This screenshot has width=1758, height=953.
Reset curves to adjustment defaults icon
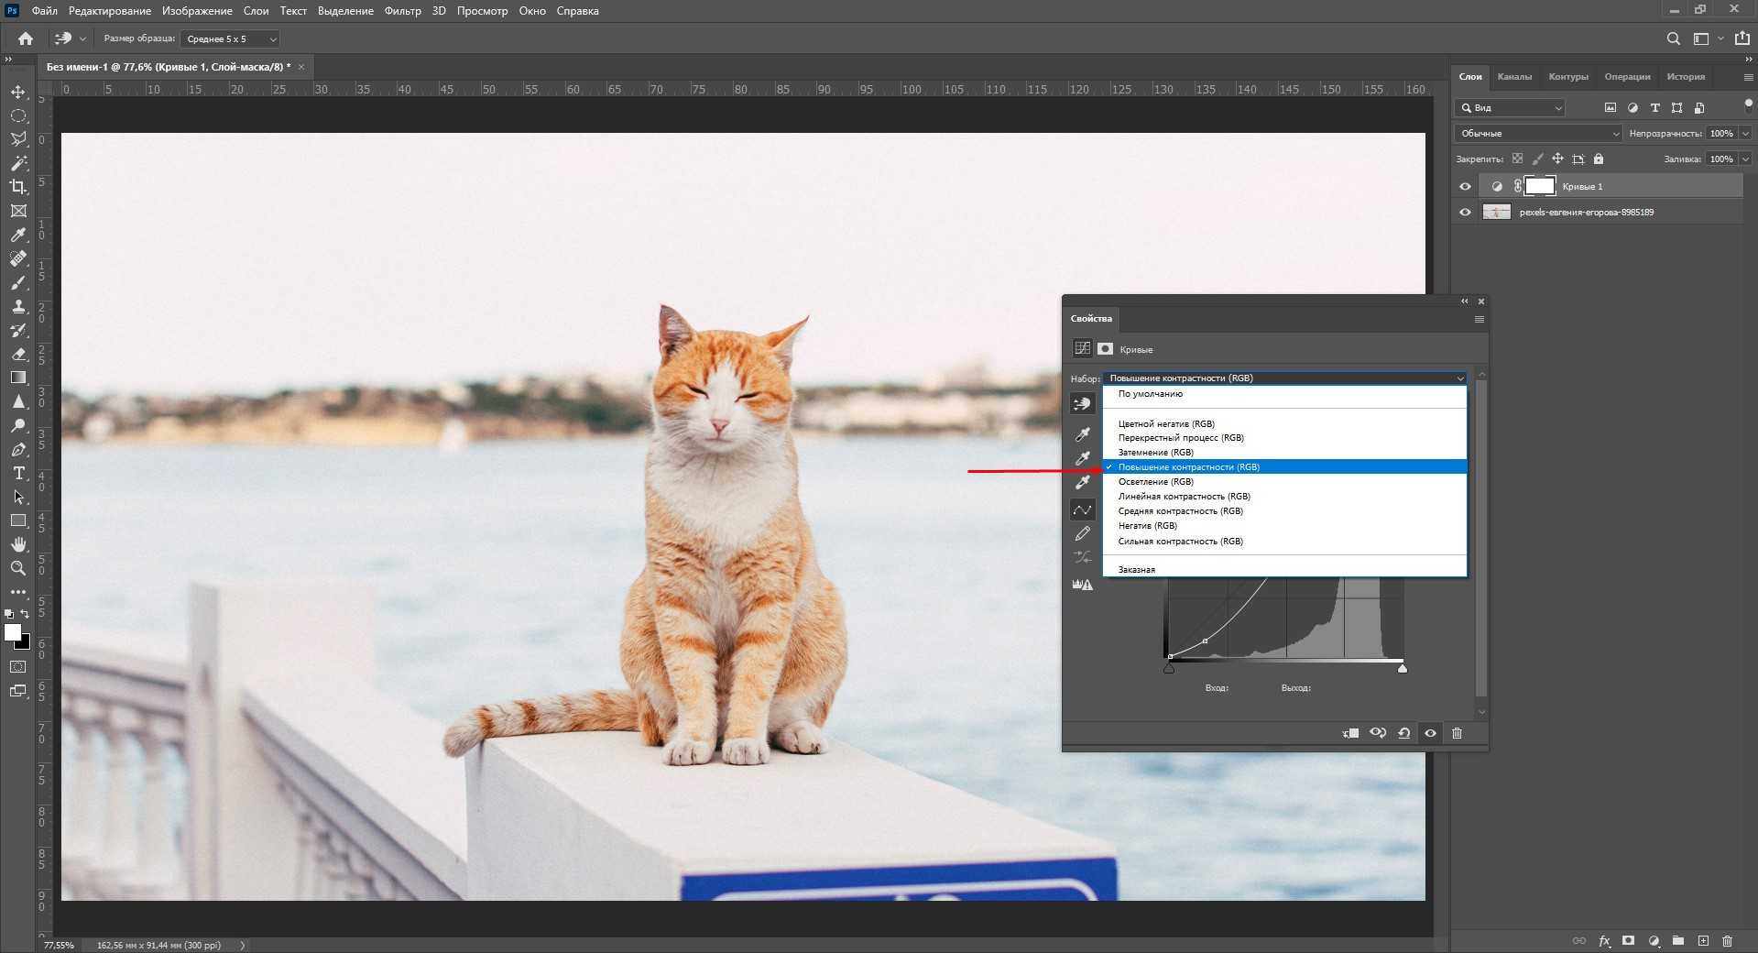(x=1403, y=733)
